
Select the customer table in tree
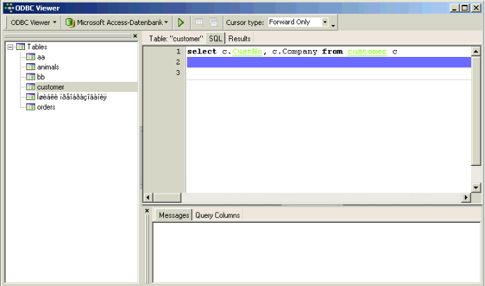click(50, 87)
